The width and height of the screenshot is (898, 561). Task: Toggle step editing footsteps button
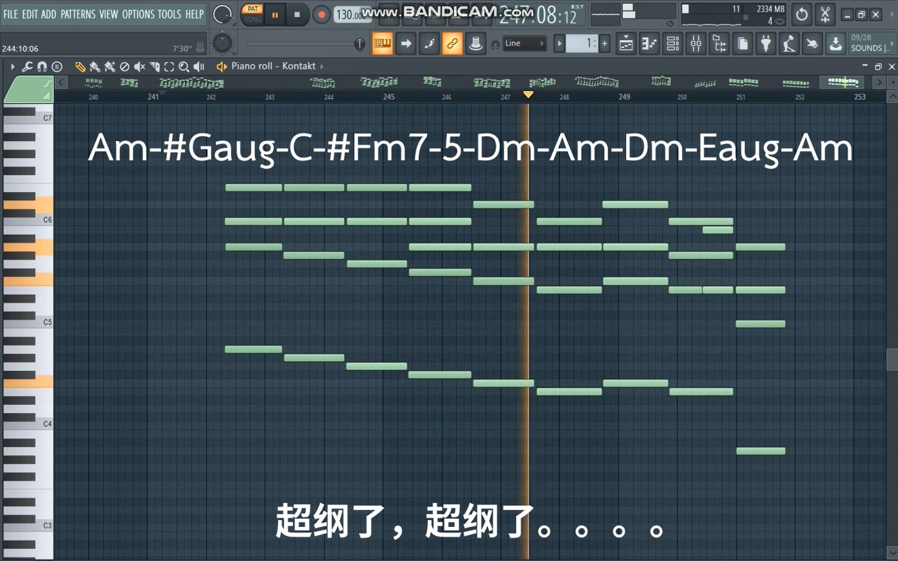(x=429, y=44)
